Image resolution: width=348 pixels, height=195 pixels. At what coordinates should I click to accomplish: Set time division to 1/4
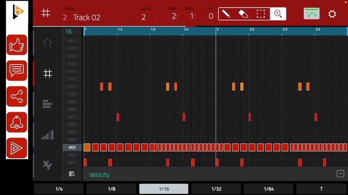59,189
